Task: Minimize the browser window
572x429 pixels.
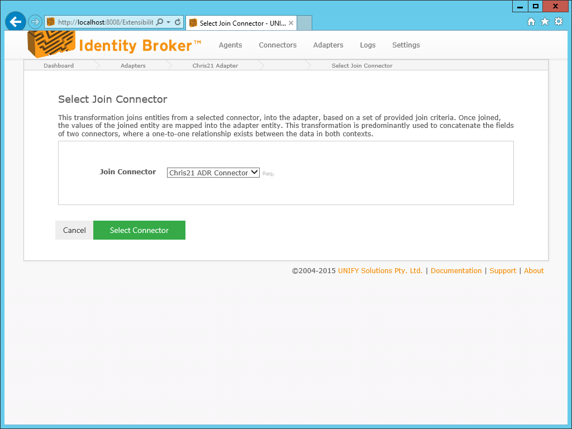Action: click(520, 6)
